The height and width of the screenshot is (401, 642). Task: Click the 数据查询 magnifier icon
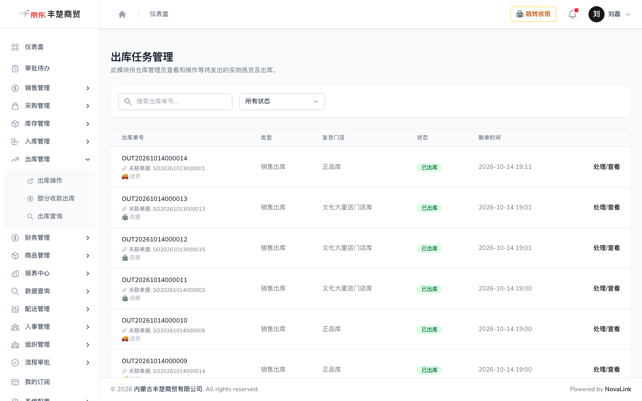tap(15, 291)
